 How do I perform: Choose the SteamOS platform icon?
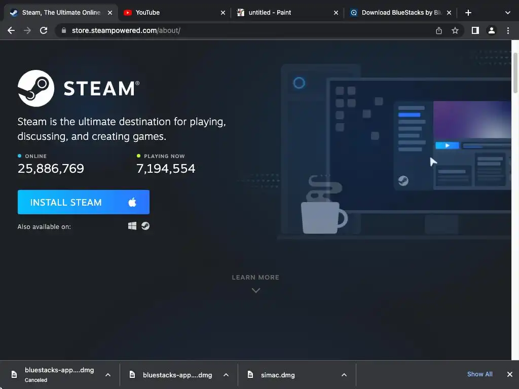click(x=145, y=226)
